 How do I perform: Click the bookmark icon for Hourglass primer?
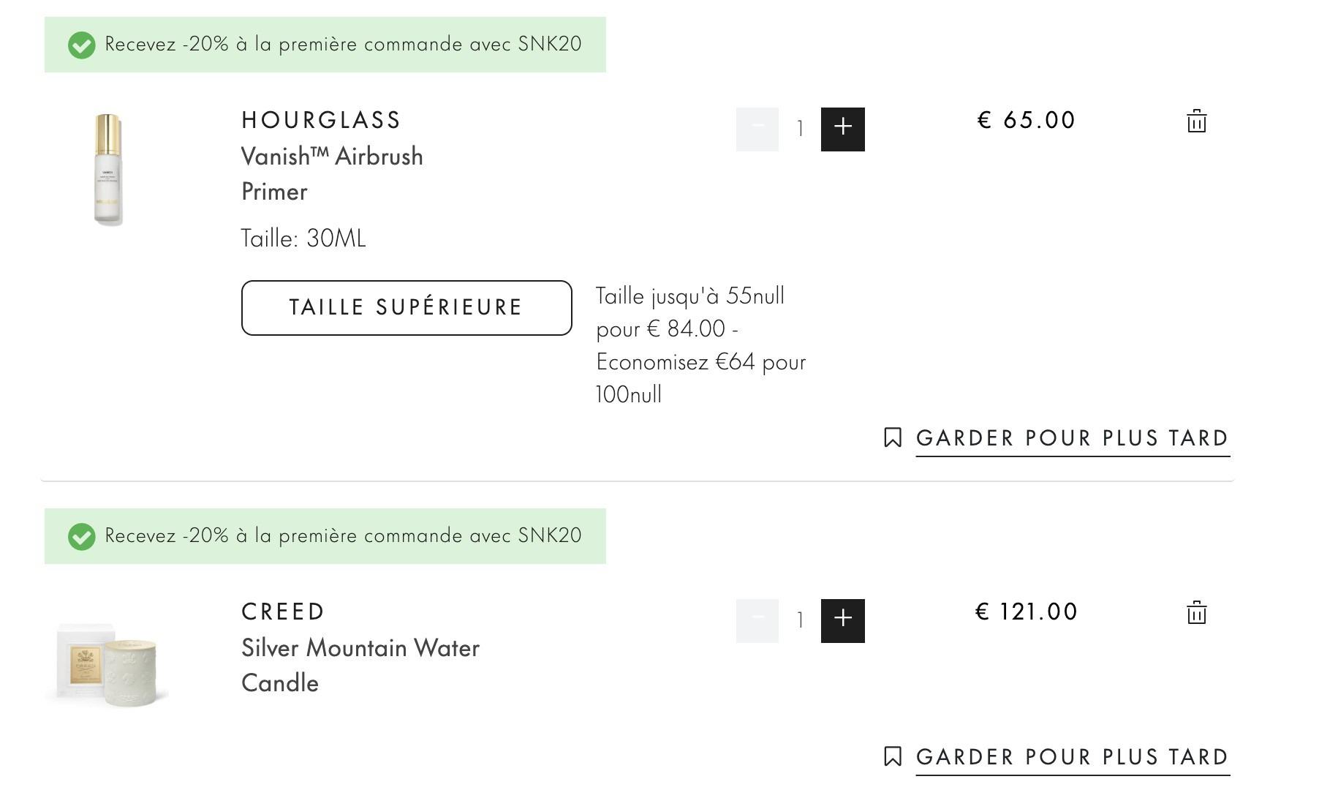892,437
